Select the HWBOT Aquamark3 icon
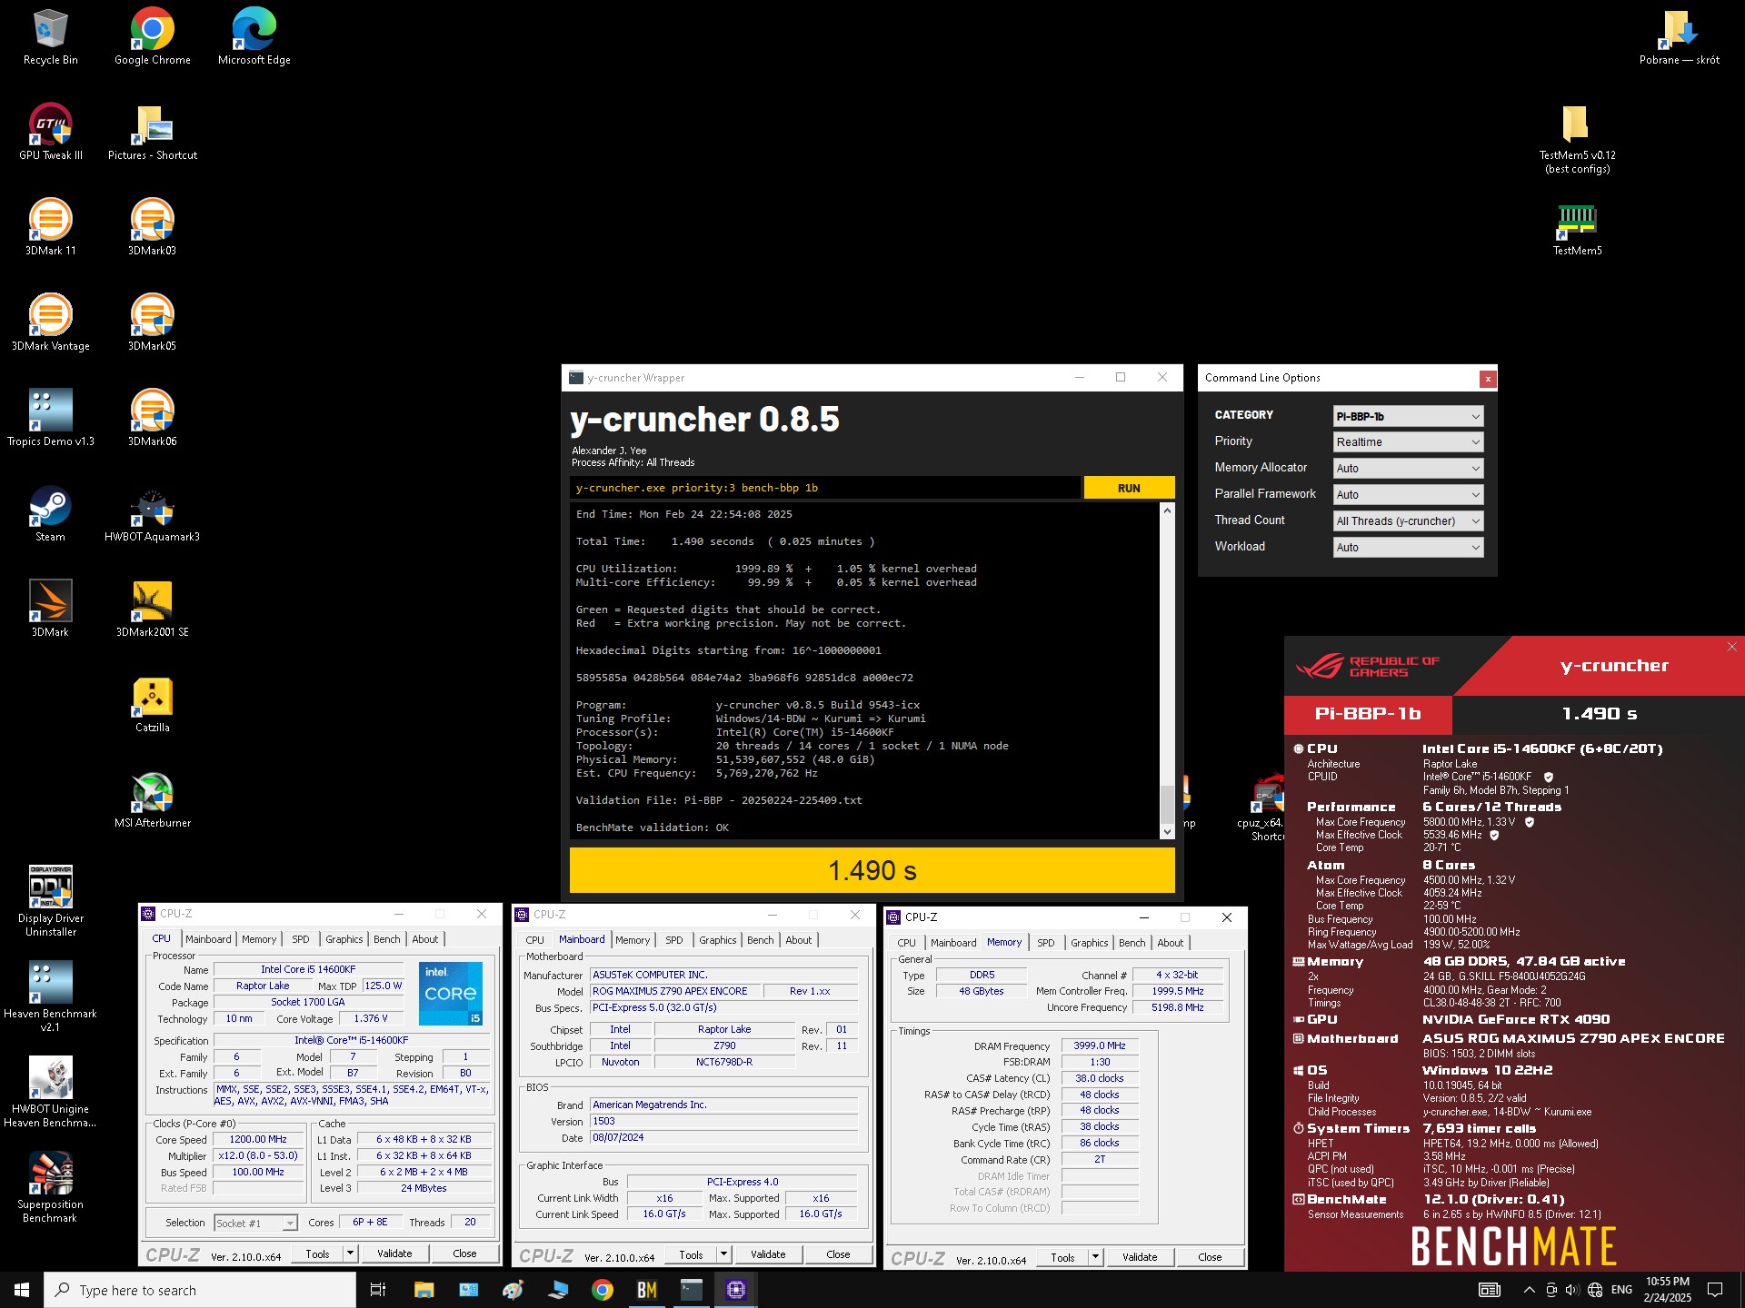The width and height of the screenshot is (1745, 1308). [153, 515]
